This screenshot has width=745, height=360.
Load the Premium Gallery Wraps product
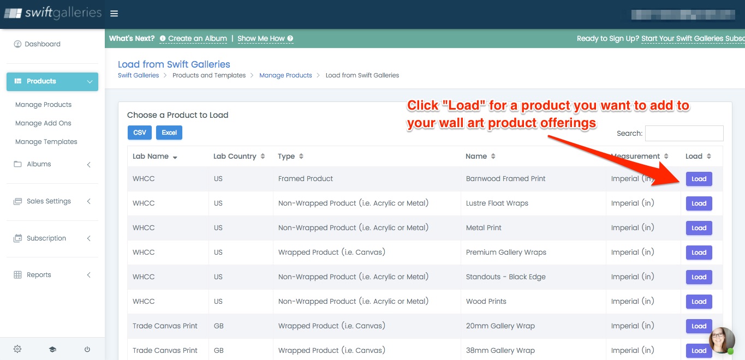(x=699, y=253)
